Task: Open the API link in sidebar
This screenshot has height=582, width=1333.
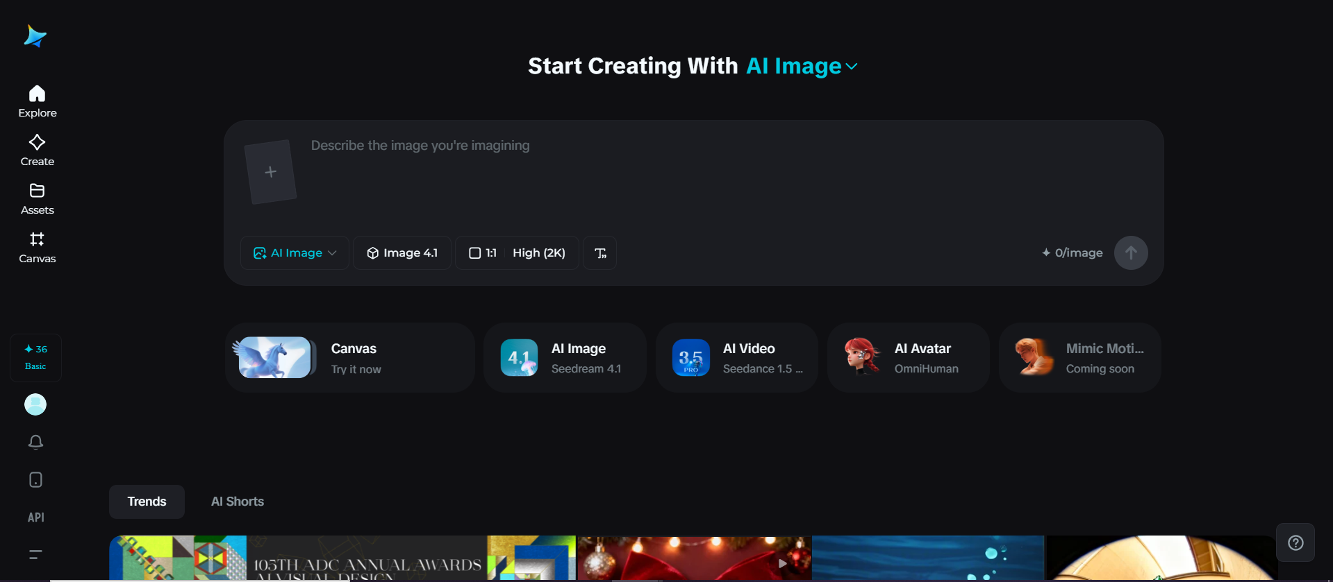Action: tap(36, 517)
